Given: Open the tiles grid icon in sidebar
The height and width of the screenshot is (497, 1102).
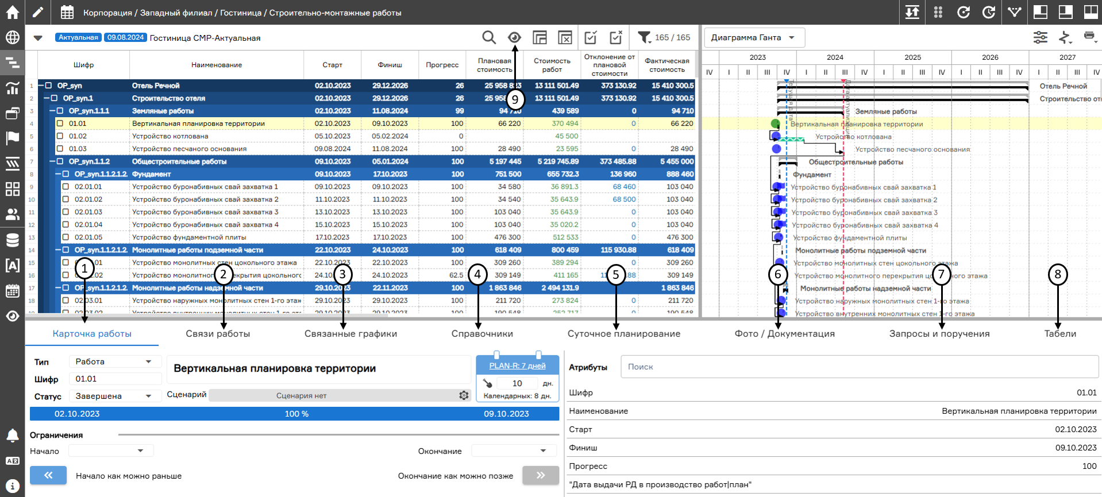Looking at the screenshot, I should pos(12,189).
